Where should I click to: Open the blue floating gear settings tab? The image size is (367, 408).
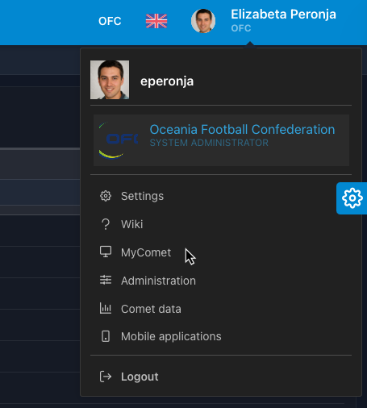(352, 198)
